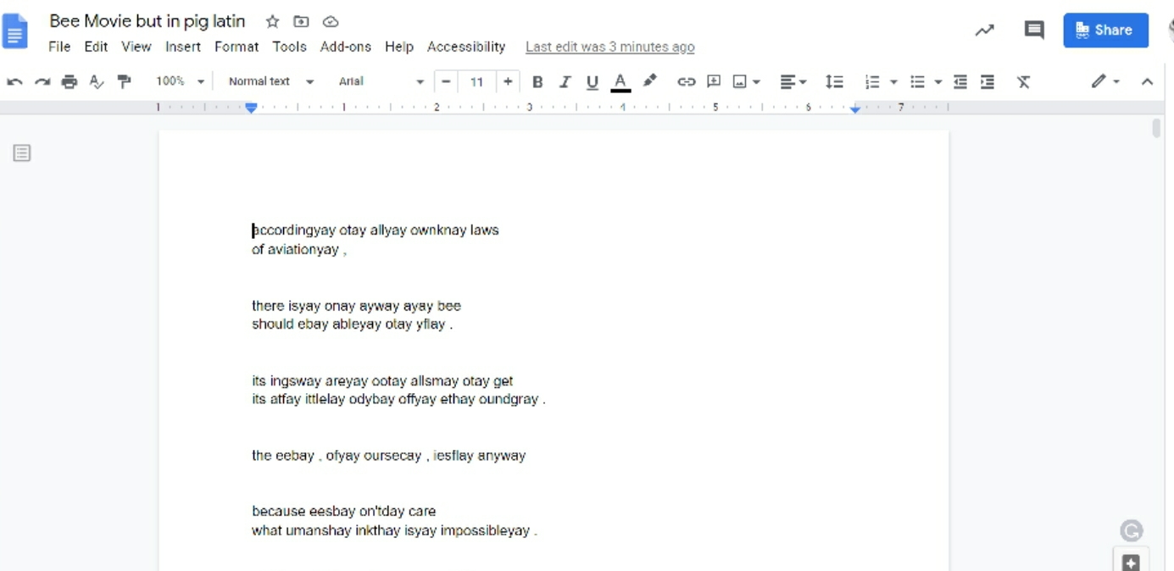
Task: Insert a link icon
Action: 687,81
